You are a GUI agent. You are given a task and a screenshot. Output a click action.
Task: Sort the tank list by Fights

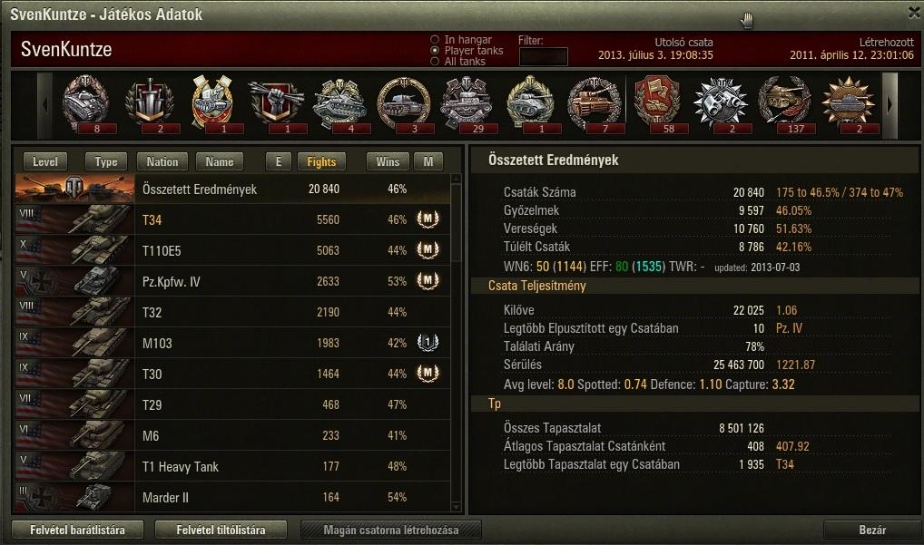pos(321,161)
